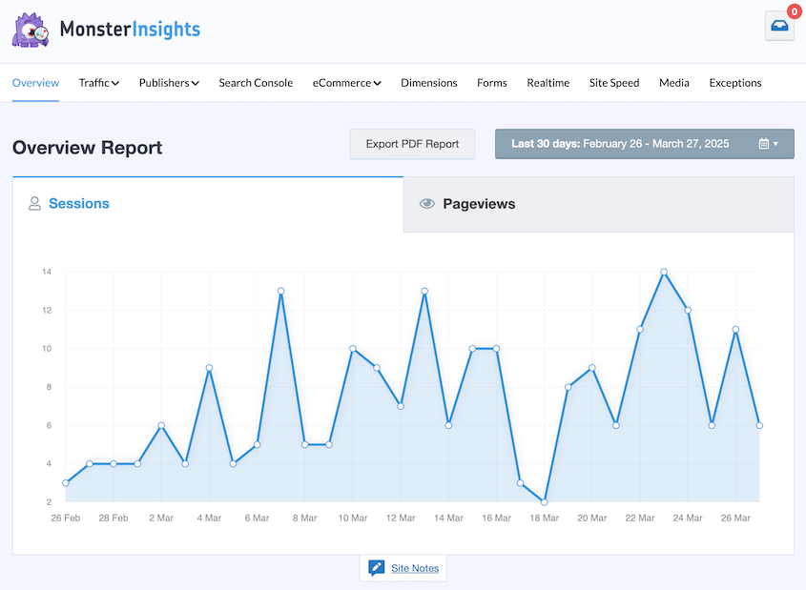Open the Last 30 days date picker
The image size is (806, 590).
click(644, 144)
